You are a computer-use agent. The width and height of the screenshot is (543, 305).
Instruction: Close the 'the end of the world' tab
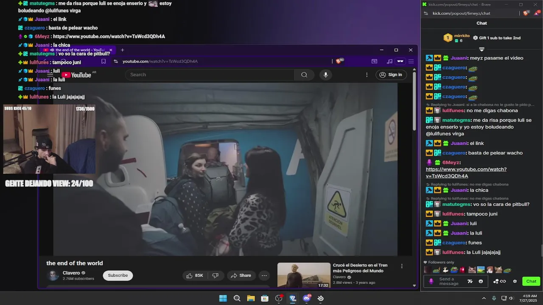(x=111, y=50)
